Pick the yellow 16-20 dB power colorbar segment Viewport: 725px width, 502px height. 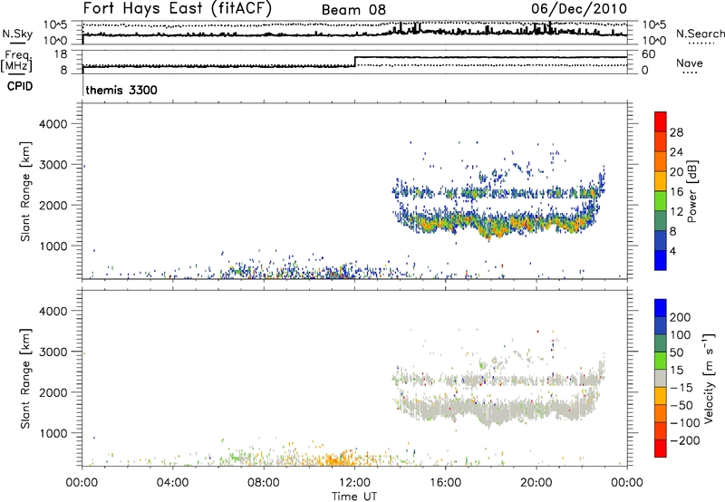[661, 181]
